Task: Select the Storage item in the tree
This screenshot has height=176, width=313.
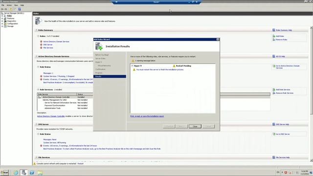Action: (x=10, y=26)
